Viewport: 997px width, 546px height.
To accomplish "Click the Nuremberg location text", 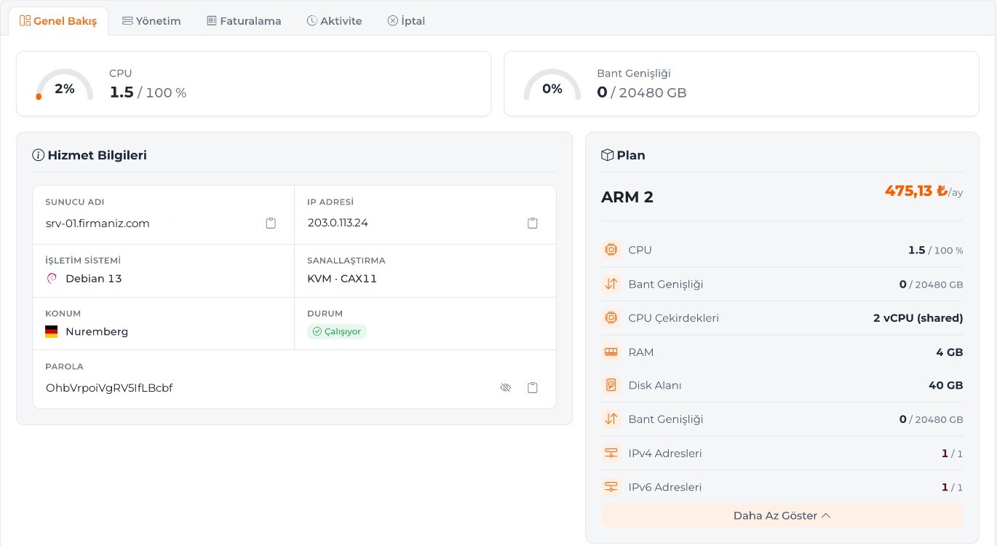I will coord(97,331).
